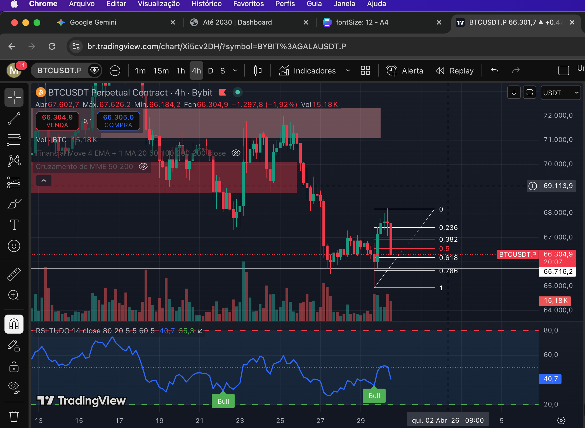Pick the ruler measure tool
The image size is (585, 428).
[x=14, y=274]
